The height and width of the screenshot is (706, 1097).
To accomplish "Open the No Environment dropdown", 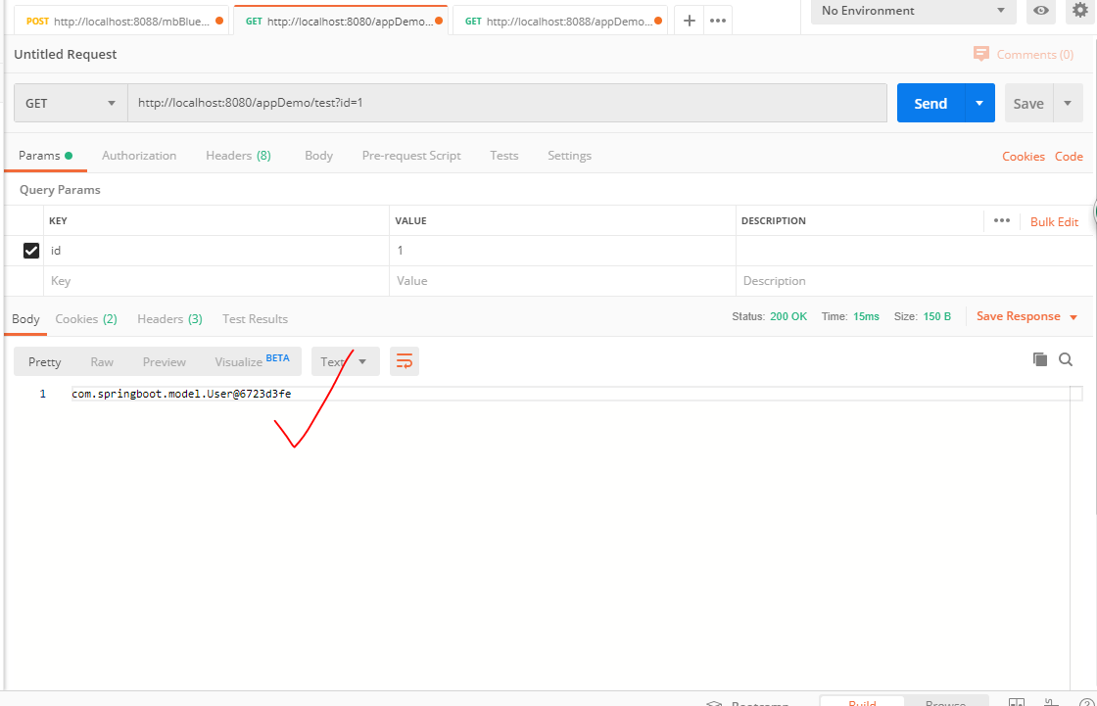I will click(x=911, y=12).
